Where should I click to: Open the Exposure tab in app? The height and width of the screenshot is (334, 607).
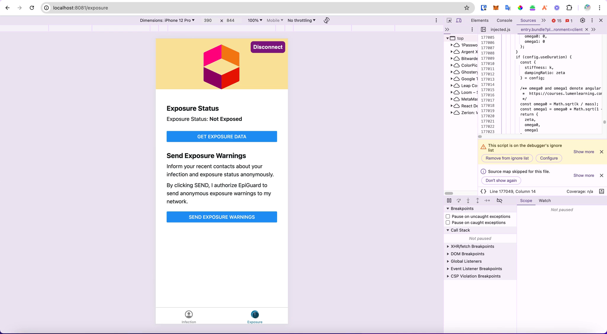(x=255, y=317)
